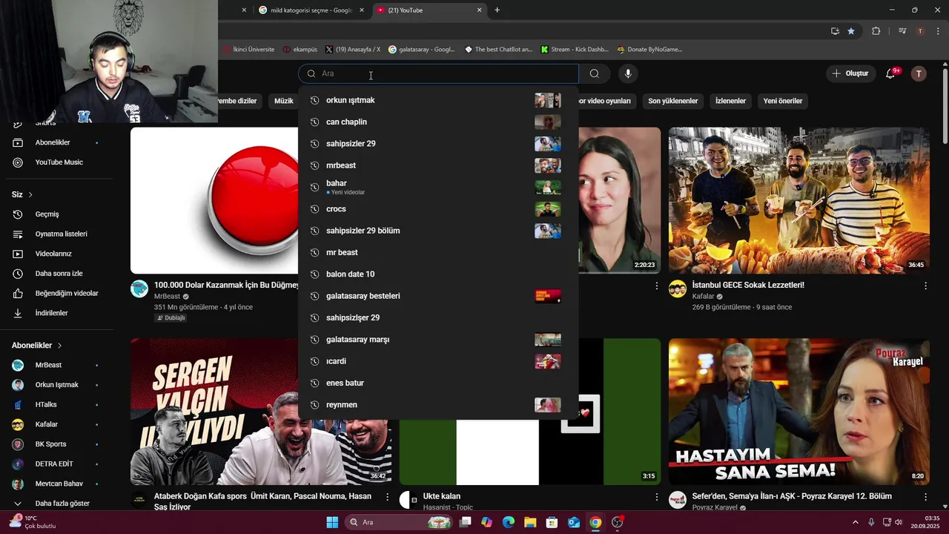Open the account avatar menu in YouTube
The image size is (949, 534).
(x=919, y=73)
